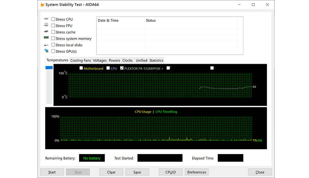The image size is (309, 178).
Task: Click the monitor icon beside Stress GPU(s)
Action: tap(46, 51)
